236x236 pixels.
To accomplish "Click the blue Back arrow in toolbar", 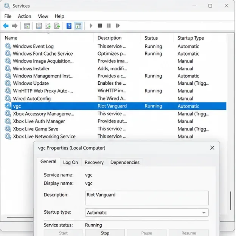I will (x=6, y=26).
